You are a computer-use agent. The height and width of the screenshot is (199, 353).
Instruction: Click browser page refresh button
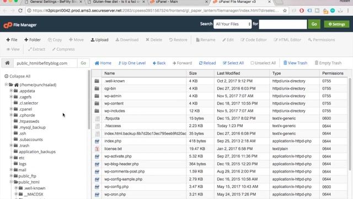click(20, 11)
